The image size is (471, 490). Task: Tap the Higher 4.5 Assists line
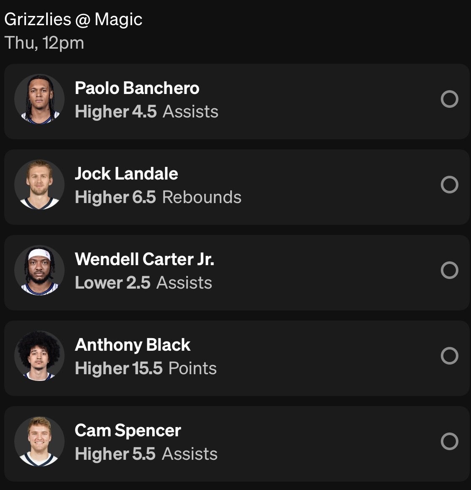(146, 112)
